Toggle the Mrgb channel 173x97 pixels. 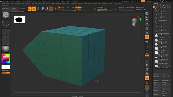coord(62,8)
